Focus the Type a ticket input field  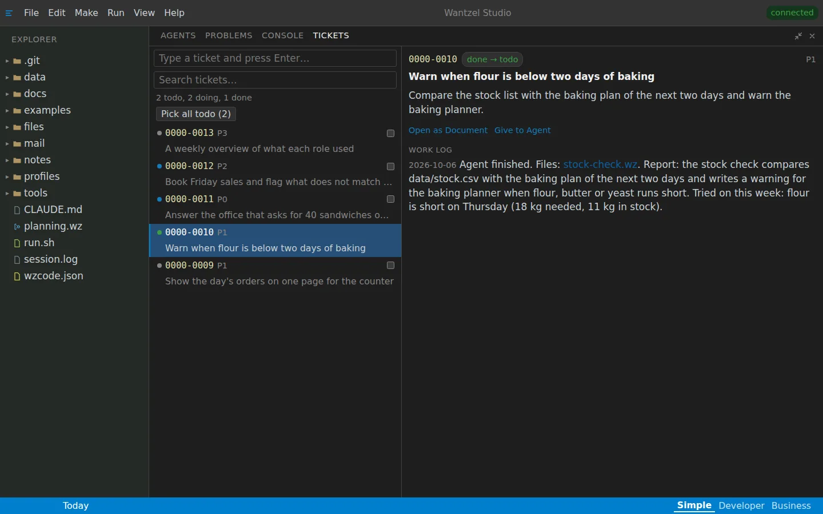point(275,58)
